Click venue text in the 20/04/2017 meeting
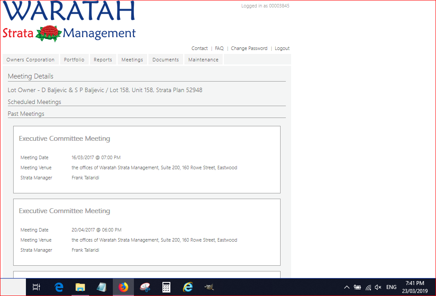This screenshot has height=296, width=436. (154, 240)
